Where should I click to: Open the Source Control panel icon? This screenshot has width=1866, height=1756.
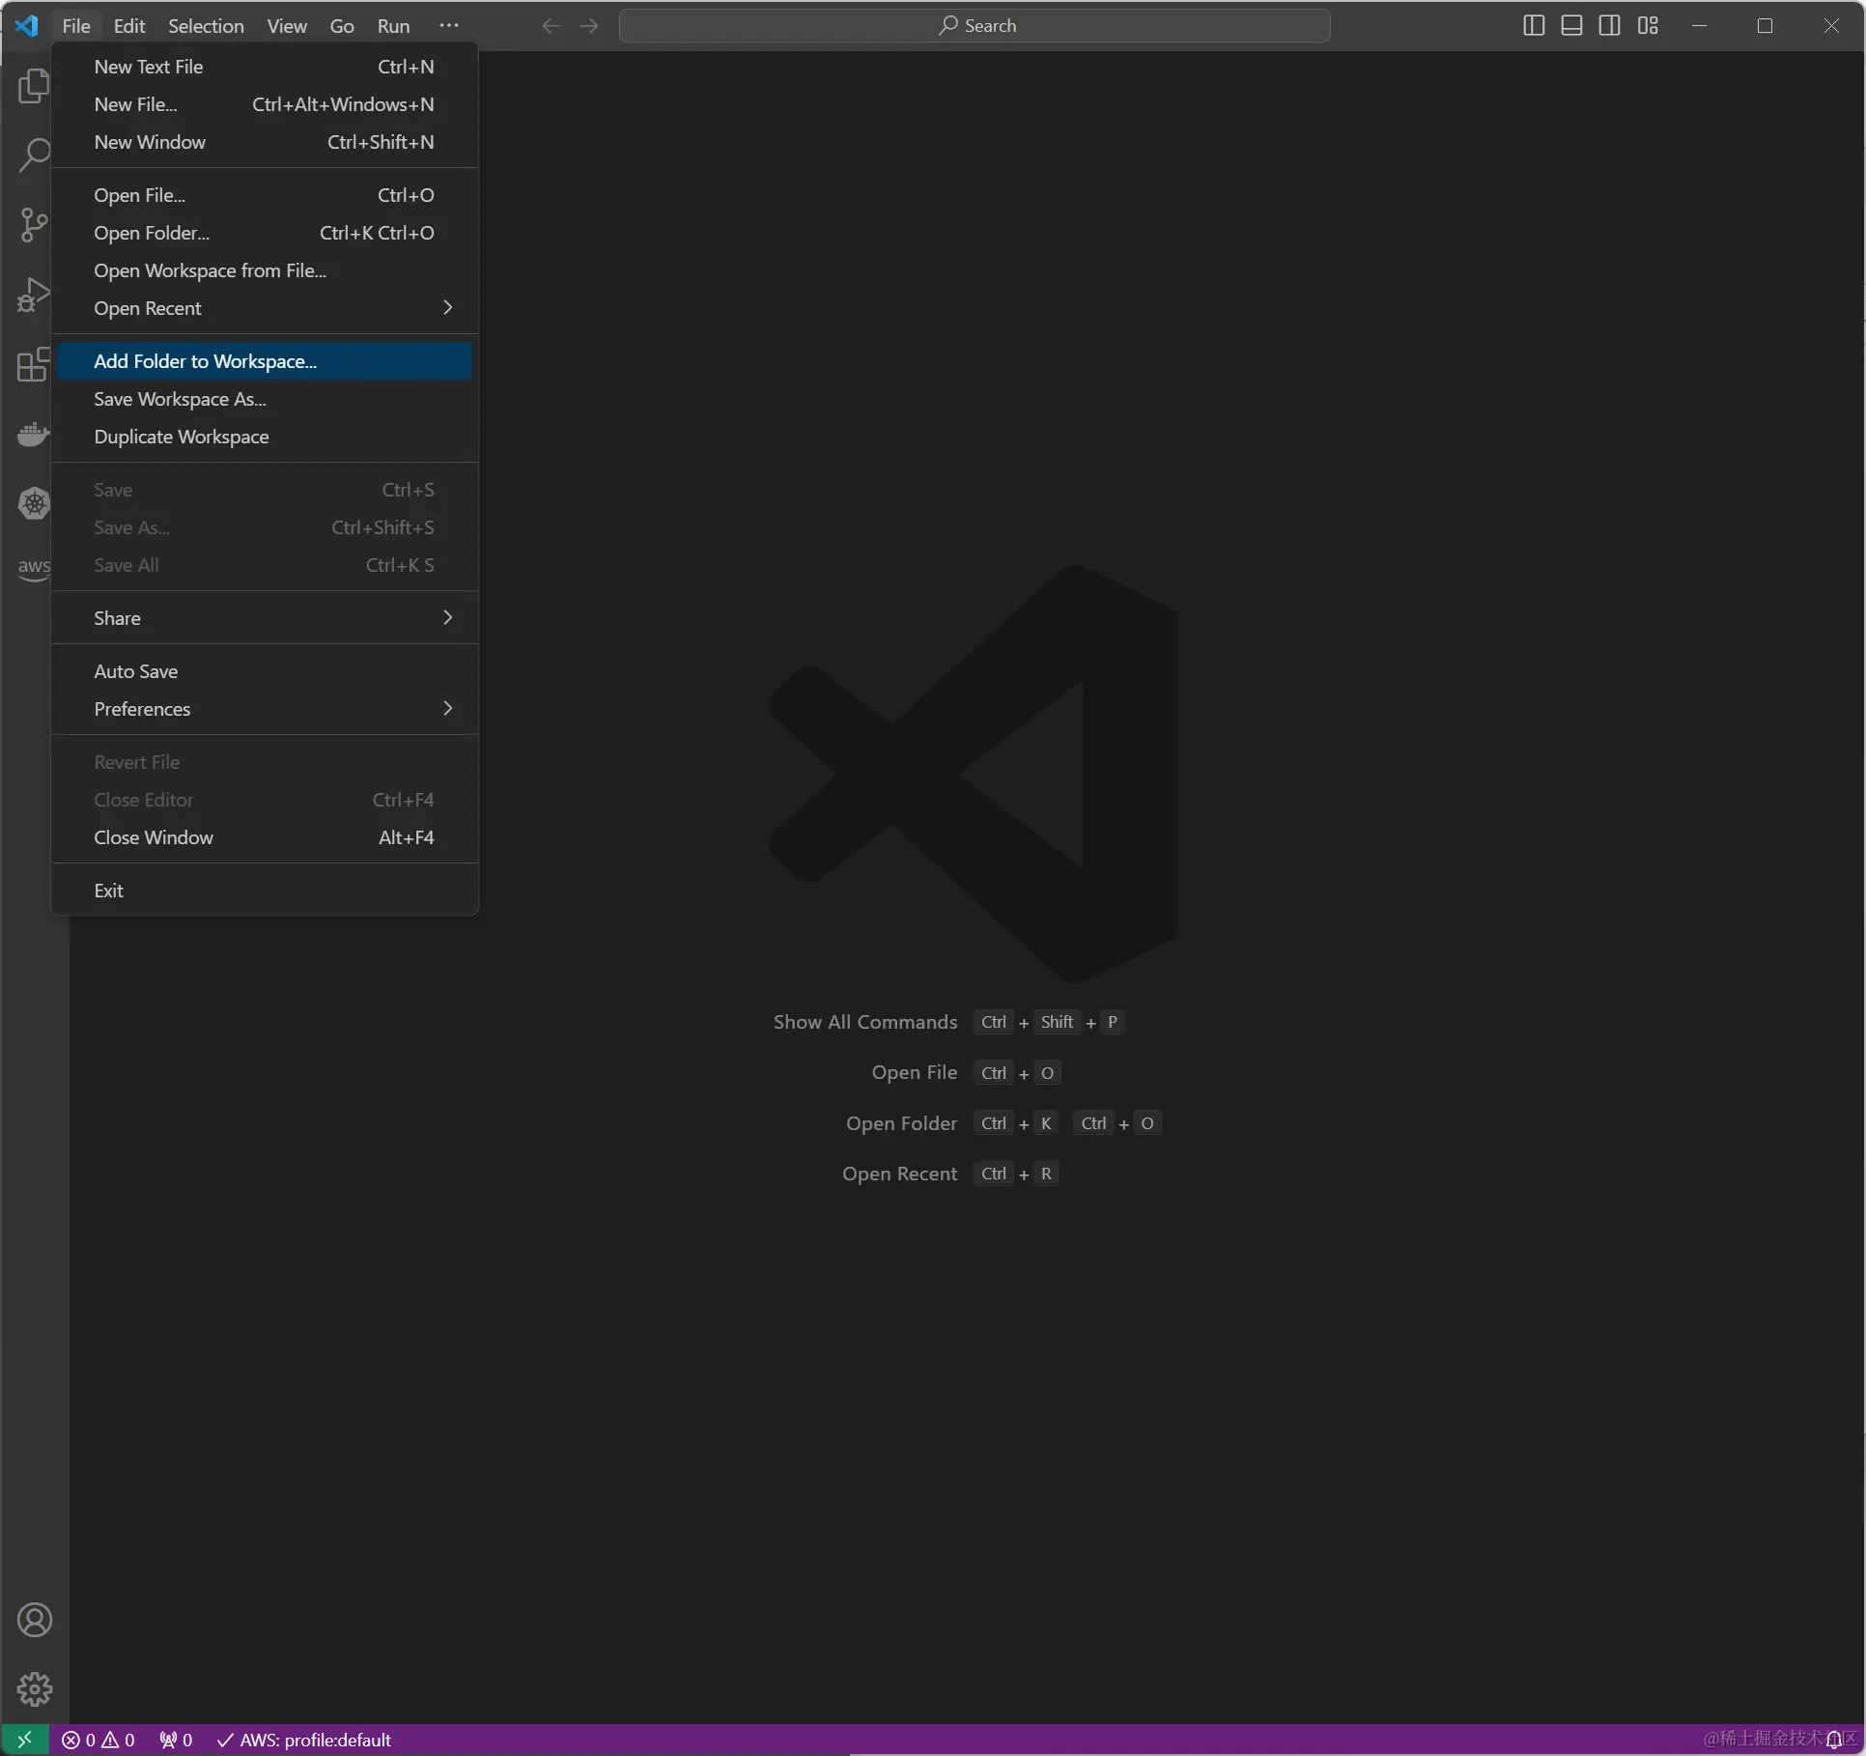(34, 224)
